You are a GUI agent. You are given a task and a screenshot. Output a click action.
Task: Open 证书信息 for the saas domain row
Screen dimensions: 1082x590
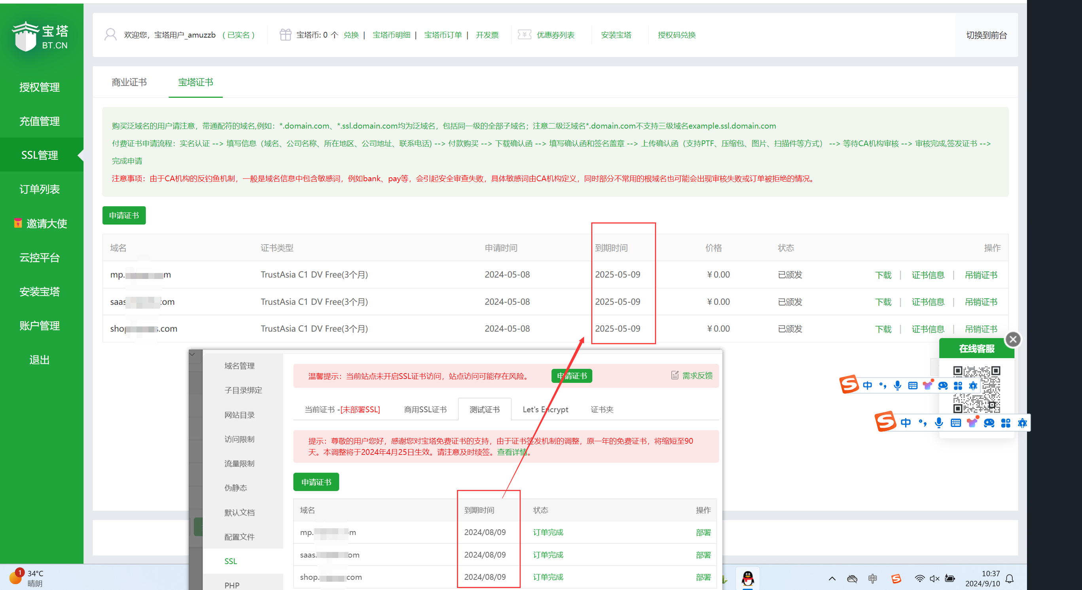point(928,302)
